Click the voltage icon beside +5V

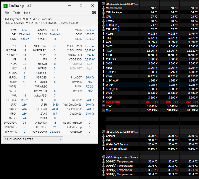(x=104, y=38)
